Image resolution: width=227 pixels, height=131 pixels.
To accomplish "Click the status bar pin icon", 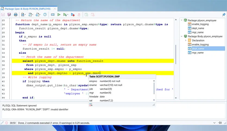I will point(220,123).
